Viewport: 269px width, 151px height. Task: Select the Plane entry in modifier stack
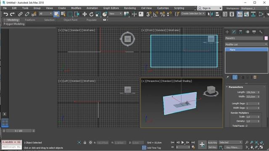[246, 49]
